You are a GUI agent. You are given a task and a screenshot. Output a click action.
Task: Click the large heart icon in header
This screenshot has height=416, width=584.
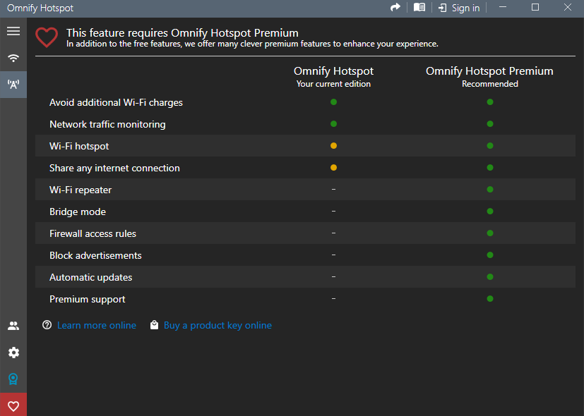[x=47, y=37]
